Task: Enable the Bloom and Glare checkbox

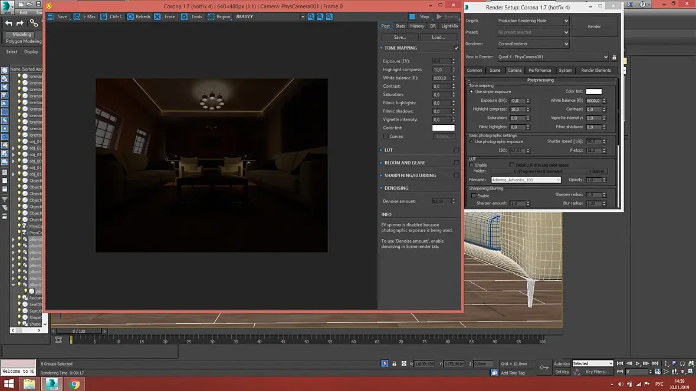Action: (x=456, y=163)
